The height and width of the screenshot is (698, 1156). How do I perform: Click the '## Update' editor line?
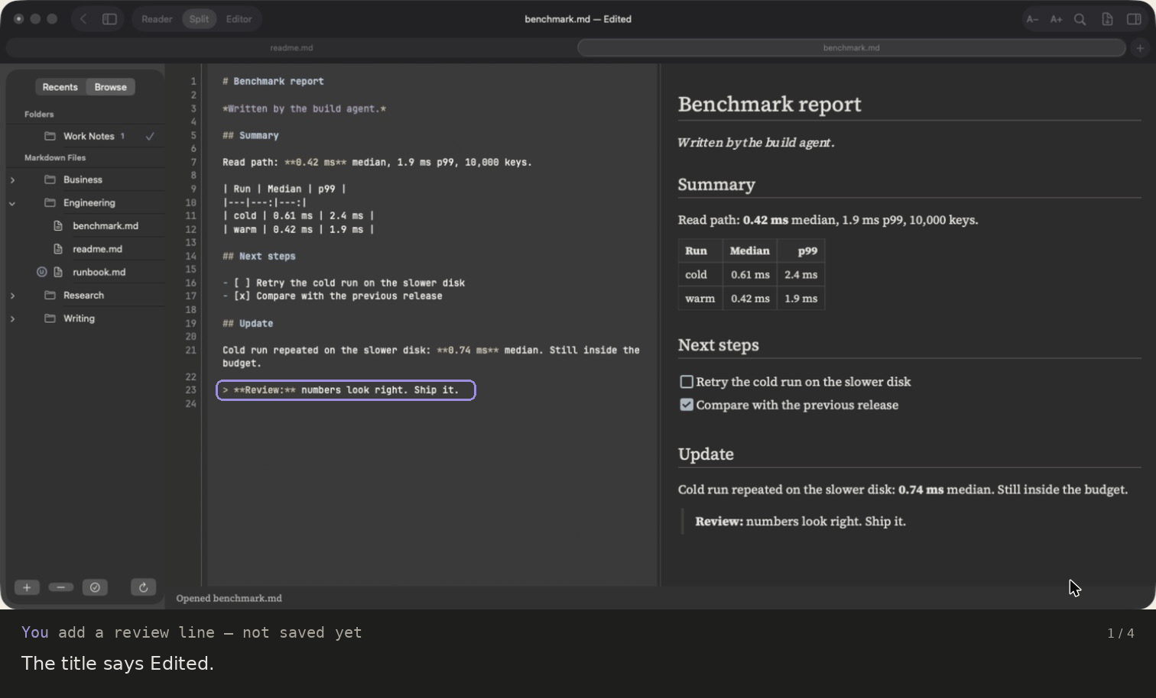tap(248, 324)
